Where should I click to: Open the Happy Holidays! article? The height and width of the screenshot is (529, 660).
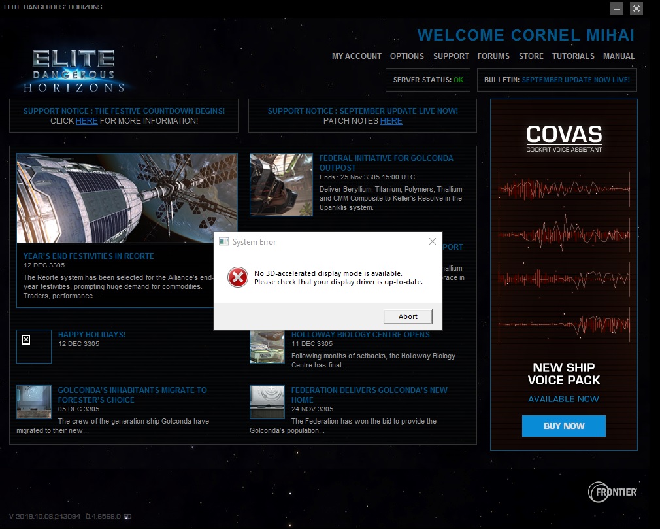[91, 334]
